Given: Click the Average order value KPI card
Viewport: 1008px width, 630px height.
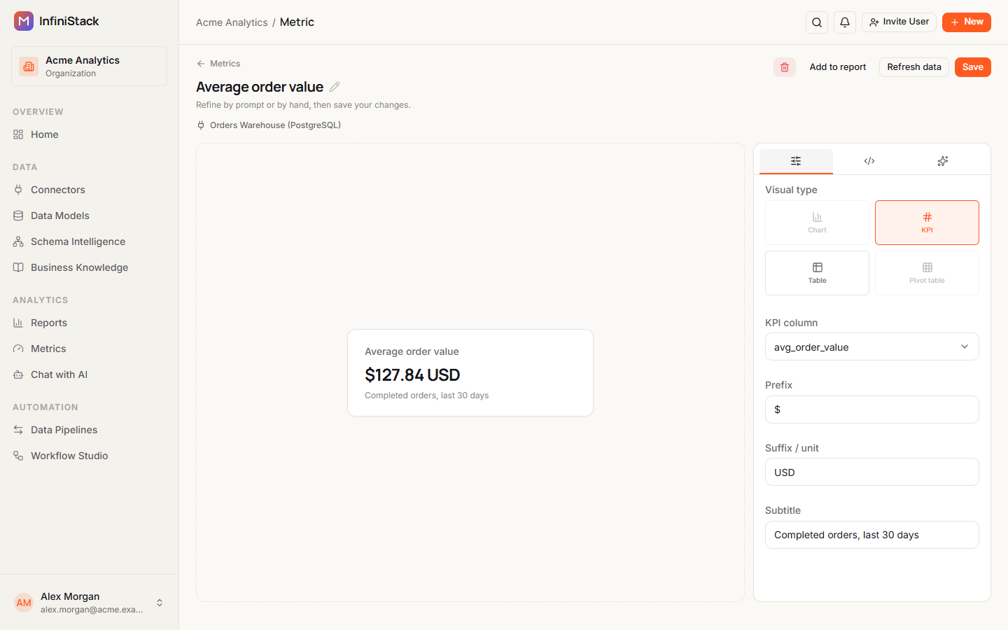Looking at the screenshot, I should point(470,372).
